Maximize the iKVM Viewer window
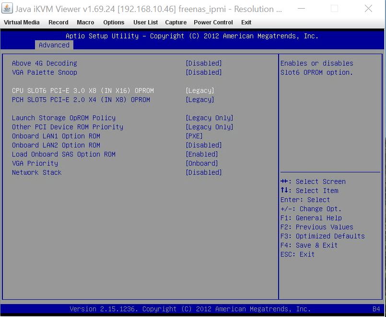 pos(334,9)
